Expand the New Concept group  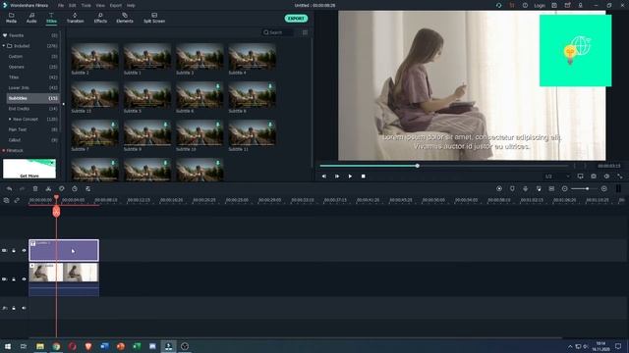tap(10, 119)
